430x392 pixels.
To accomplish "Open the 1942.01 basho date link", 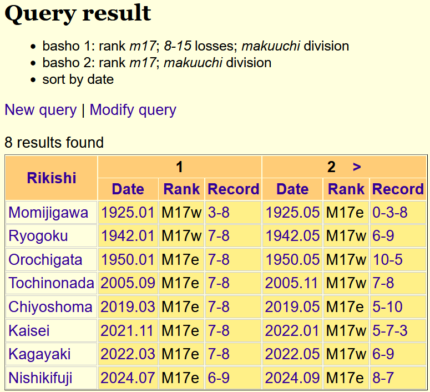I will coord(128,237).
